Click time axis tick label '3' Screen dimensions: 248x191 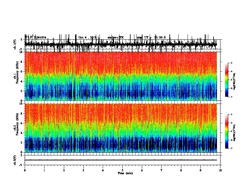coord(83,170)
